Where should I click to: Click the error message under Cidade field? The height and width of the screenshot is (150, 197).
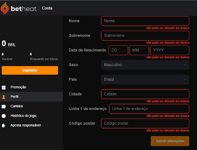click(168, 101)
